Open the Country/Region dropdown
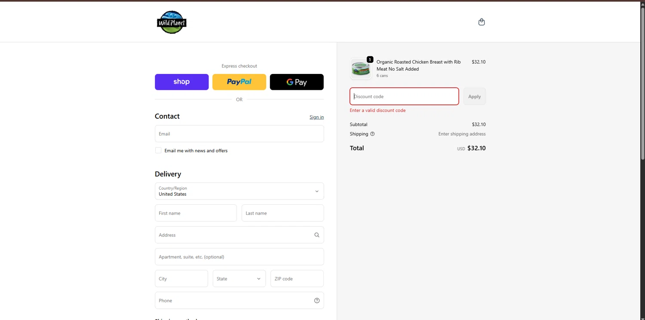The width and height of the screenshot is (645, 320). pos(239,191)
